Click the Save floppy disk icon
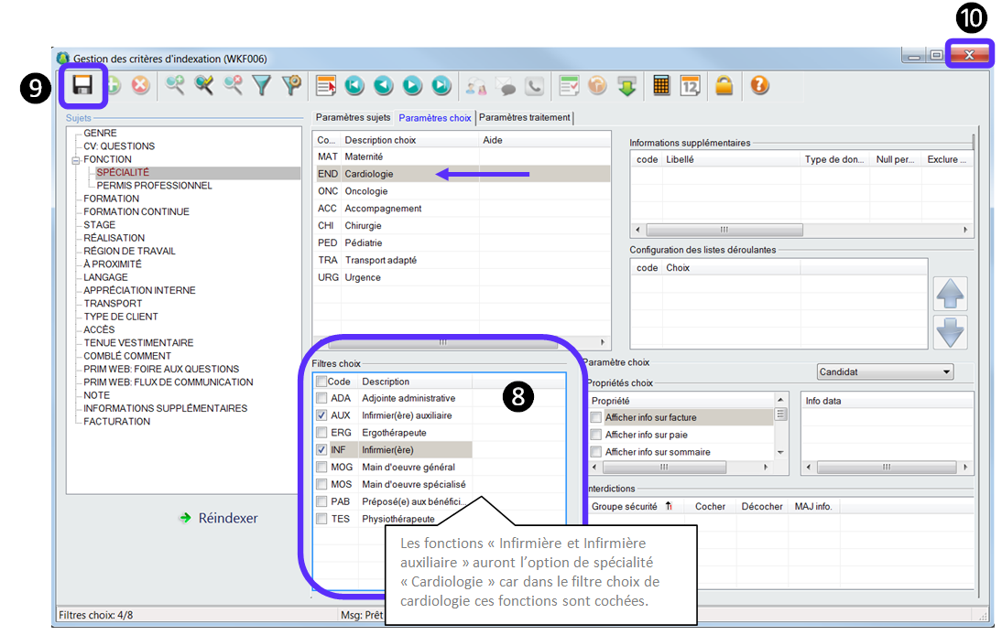 [x=83, y=86]
